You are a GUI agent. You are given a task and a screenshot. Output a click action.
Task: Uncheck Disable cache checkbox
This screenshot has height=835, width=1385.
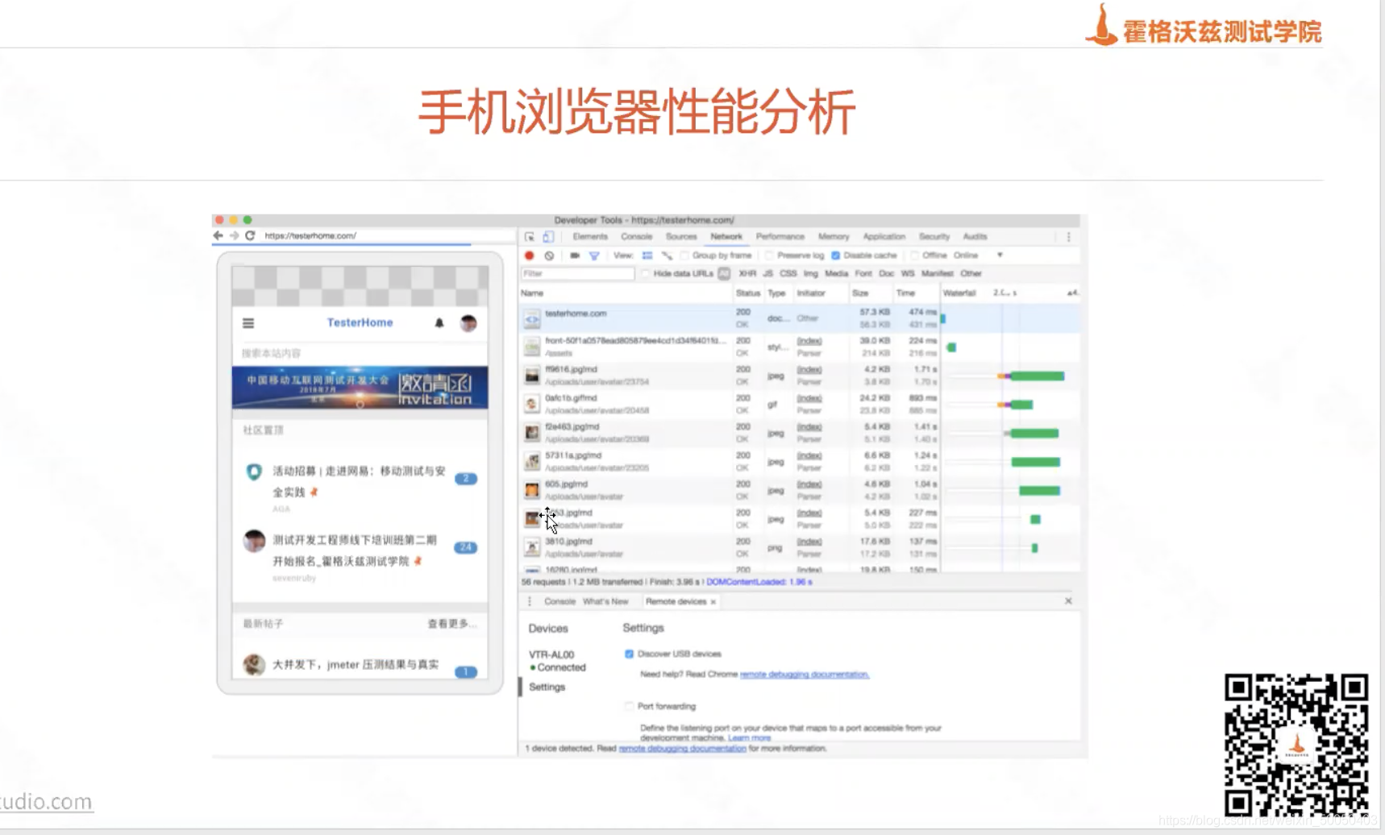pyautogui.click(x=836, y=255)
